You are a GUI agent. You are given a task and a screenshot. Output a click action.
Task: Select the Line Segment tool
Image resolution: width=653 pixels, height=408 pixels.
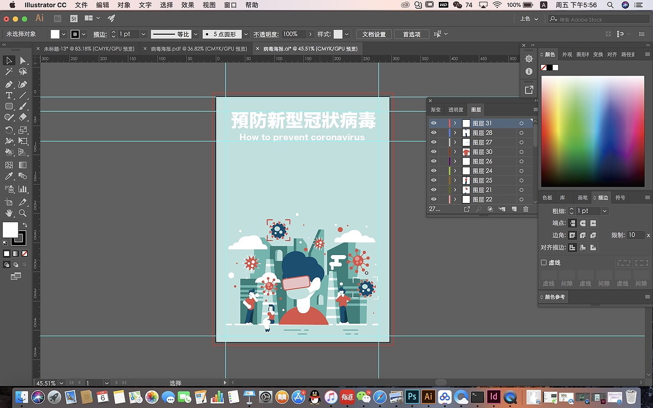point(23,95)
